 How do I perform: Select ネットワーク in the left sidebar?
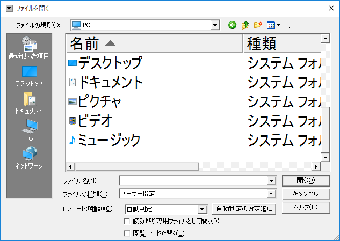click(29, 157)
